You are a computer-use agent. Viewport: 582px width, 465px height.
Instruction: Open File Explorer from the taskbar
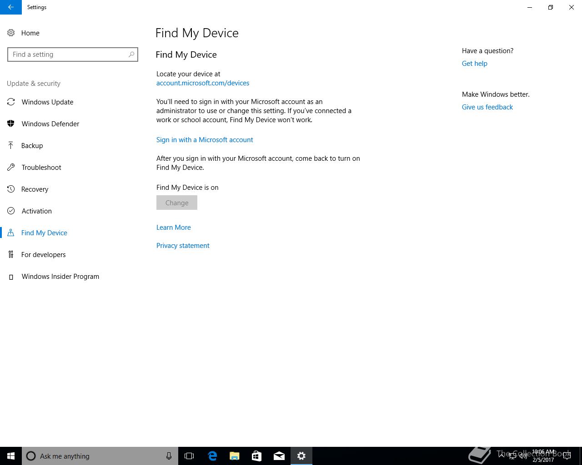click(x=235, y=456)
